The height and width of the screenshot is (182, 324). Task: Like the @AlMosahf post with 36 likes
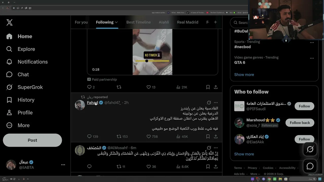(151, 167)
